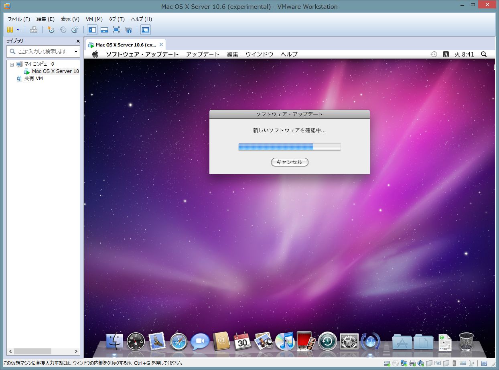Open the dropdown arrow beside the pause button
The width and height of the screenshot is (499, 370).
point(18,30)
